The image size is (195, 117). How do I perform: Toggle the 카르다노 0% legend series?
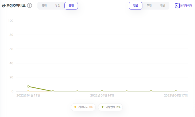(x=83, y=107)
